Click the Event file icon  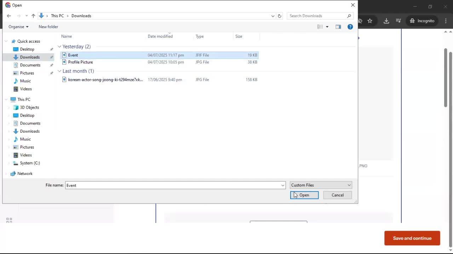click(x=64, y=55)
